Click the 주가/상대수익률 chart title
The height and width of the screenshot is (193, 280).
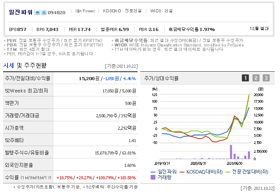click(161, 78)
